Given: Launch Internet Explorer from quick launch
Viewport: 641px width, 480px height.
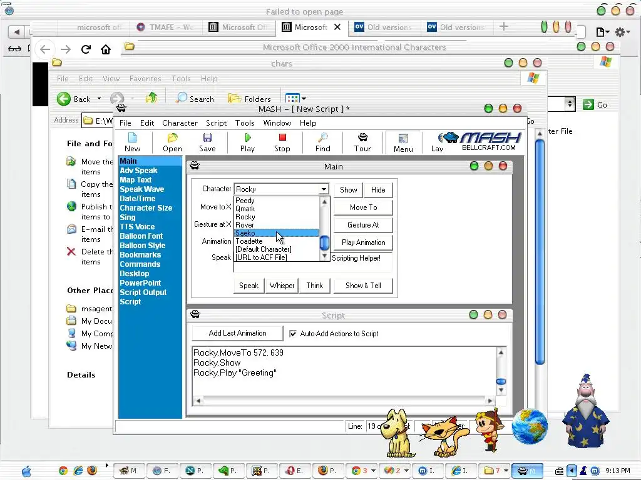Looking at the screenshot, I should point(78,471).
